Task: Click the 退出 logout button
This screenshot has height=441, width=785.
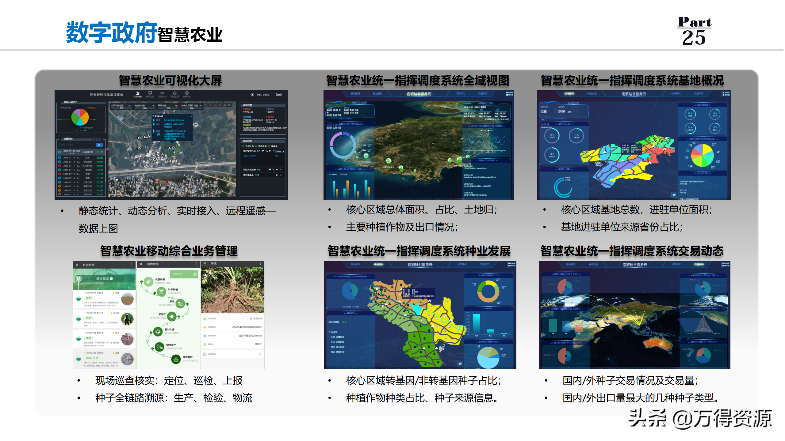Action: coord(279,95)
